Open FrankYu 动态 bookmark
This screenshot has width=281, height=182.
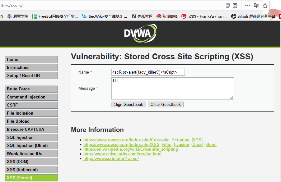(x=204, y=16)
